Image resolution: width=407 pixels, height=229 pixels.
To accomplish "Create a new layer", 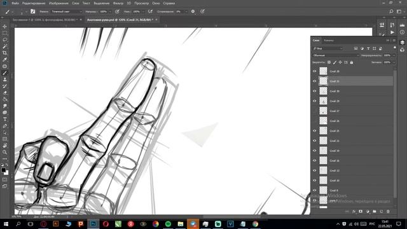I will (382, 211).
